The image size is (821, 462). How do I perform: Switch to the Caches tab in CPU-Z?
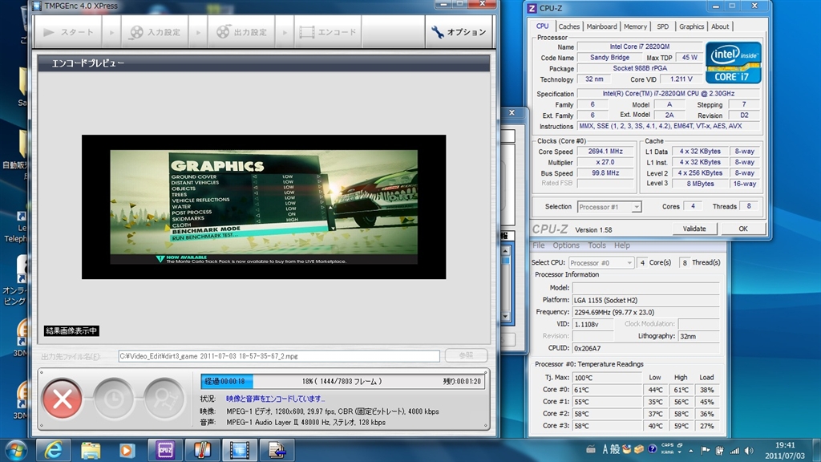click(x=568, y=26)
